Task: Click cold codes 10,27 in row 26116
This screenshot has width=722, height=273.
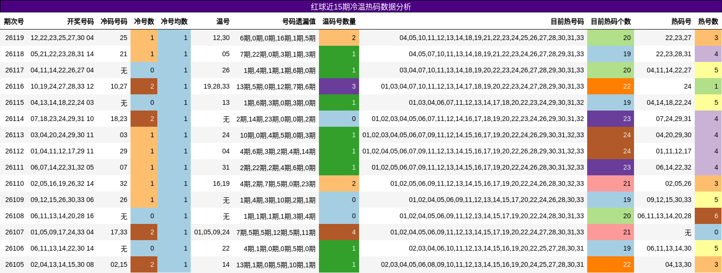Action: pyautogui.click(x=119, y=86)
